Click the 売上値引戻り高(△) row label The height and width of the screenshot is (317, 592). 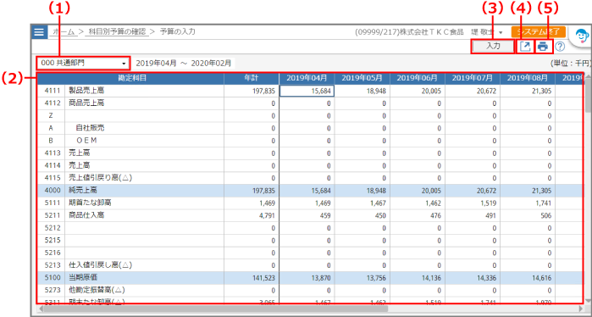pos(100,178)
